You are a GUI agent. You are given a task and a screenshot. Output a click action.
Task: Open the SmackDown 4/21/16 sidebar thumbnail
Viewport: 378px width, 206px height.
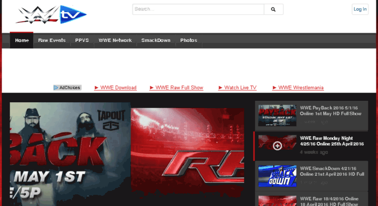tap(277, 176)
